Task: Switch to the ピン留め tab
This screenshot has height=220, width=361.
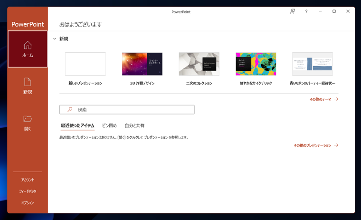Action: pyautogui.click(x=109, y=125)
